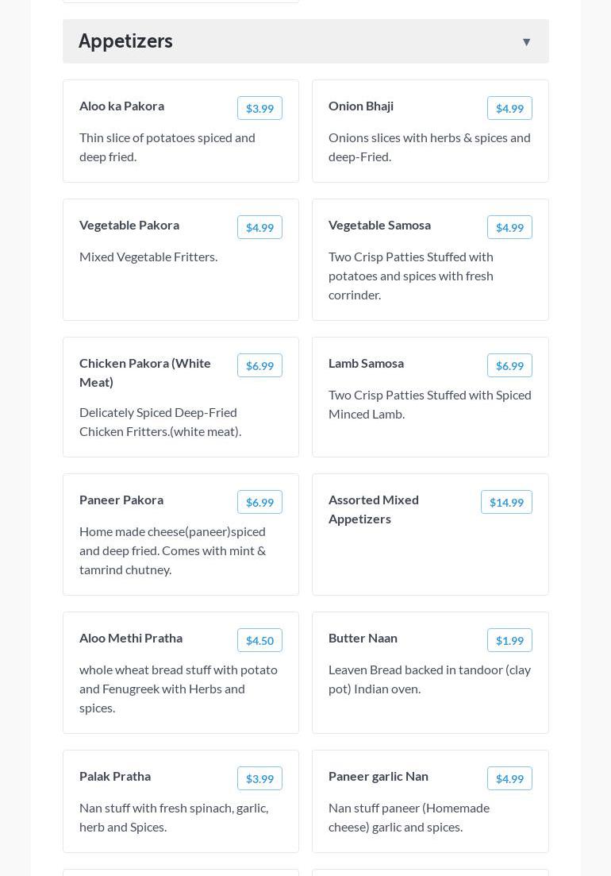Open Chicken Pakora (White Meat) title
611x876 pixels.
tap(145, 372)
